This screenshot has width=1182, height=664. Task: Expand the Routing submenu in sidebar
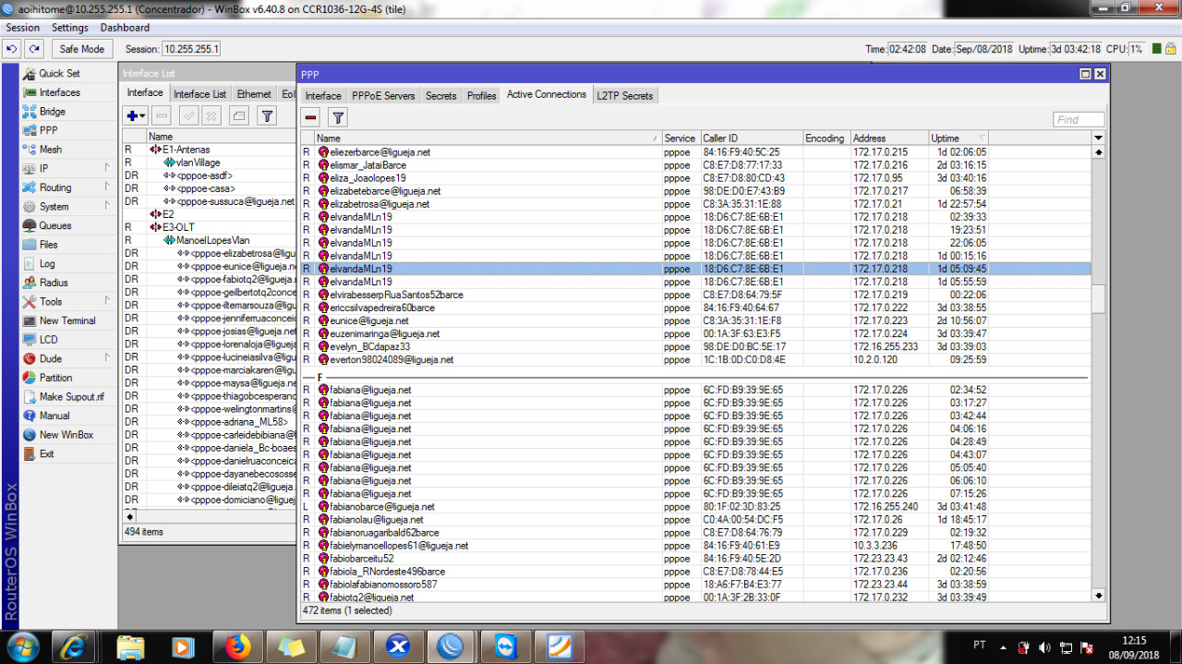pos(107,187)
